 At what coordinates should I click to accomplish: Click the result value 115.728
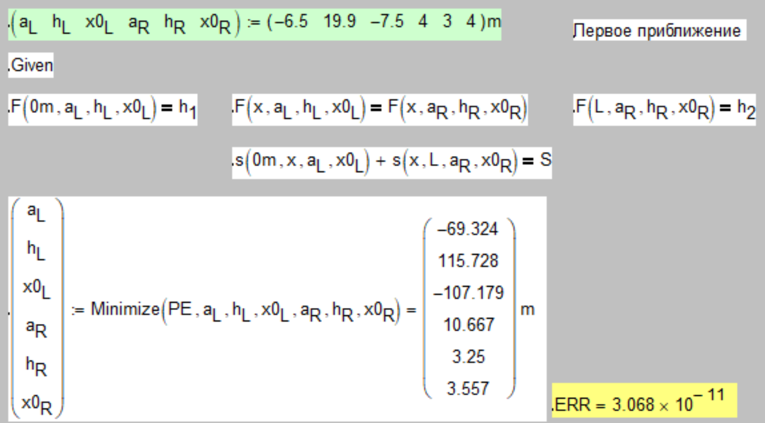(469, 259)
